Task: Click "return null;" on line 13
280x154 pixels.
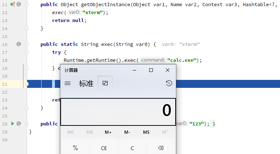Action: coord(69,20)
